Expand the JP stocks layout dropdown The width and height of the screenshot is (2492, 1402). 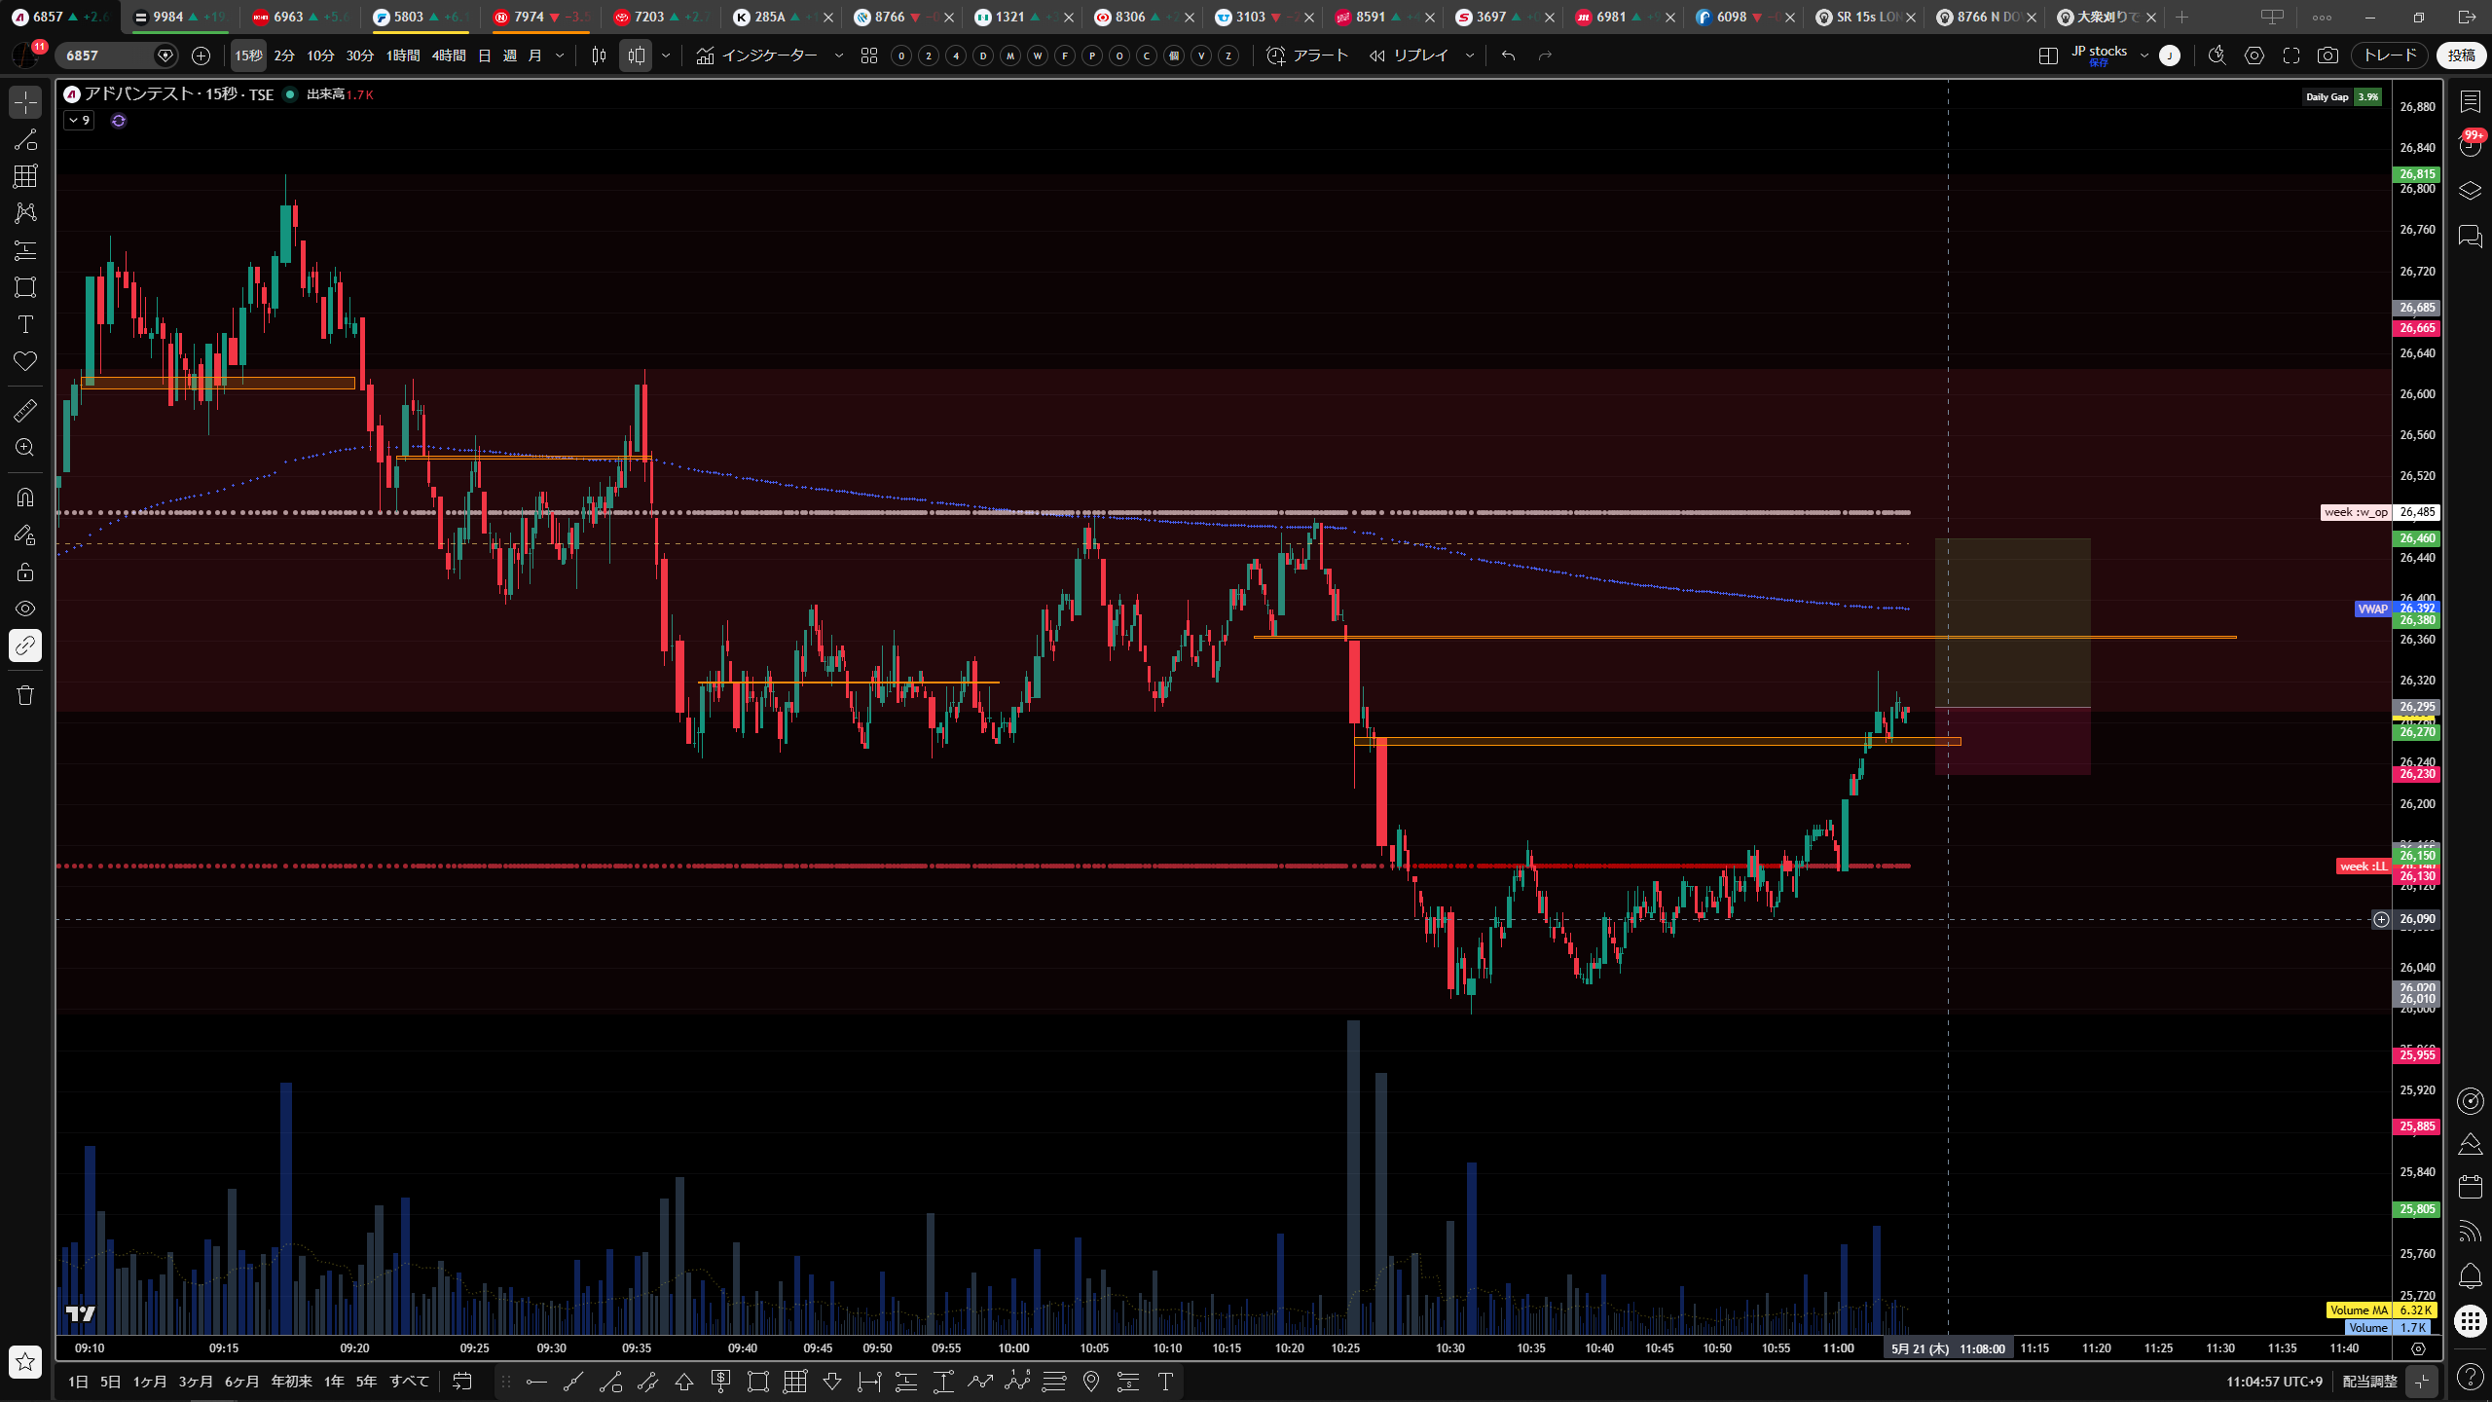2144,55
